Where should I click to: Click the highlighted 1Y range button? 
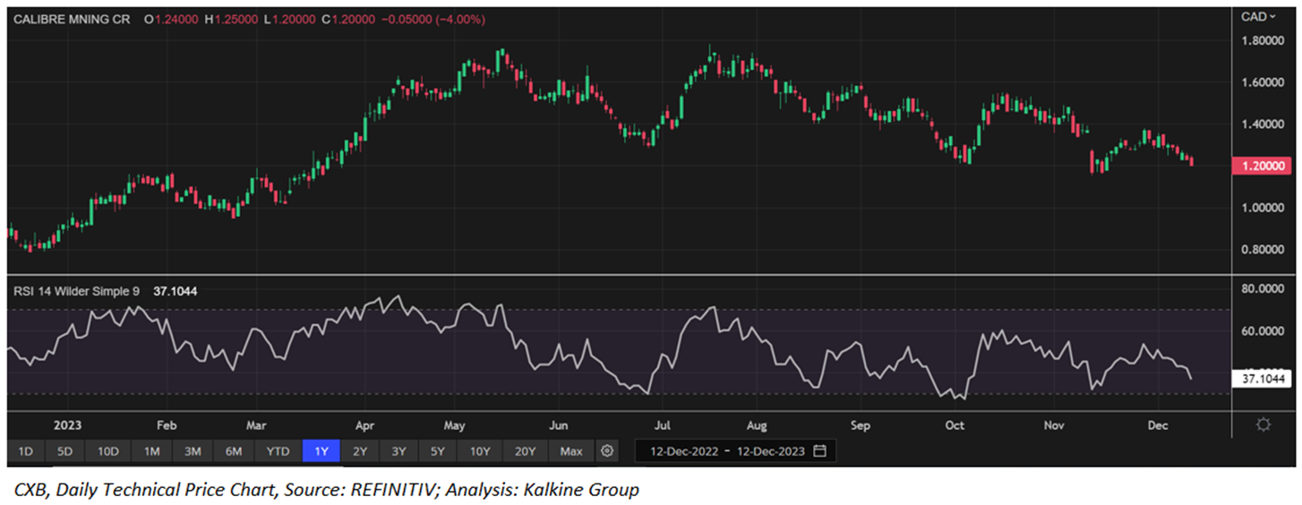(x=321, y=451)
